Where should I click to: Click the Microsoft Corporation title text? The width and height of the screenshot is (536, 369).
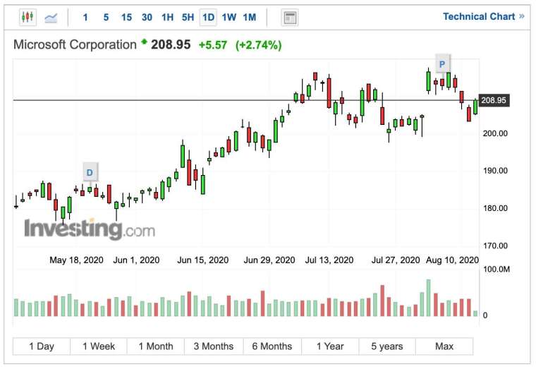click(75, 44)
